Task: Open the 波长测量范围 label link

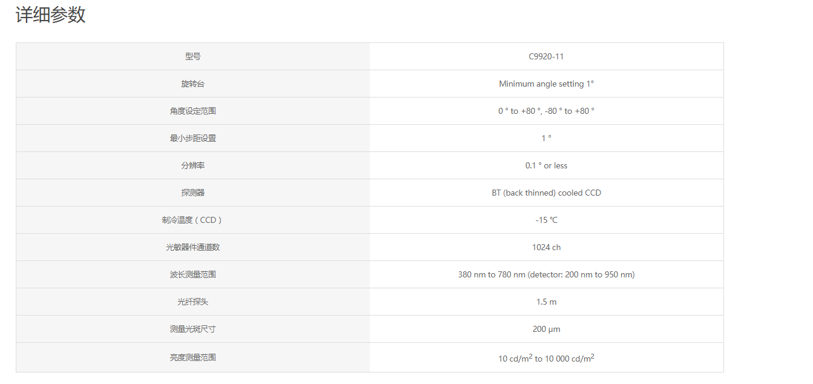Action: click(x=193, y=274)
